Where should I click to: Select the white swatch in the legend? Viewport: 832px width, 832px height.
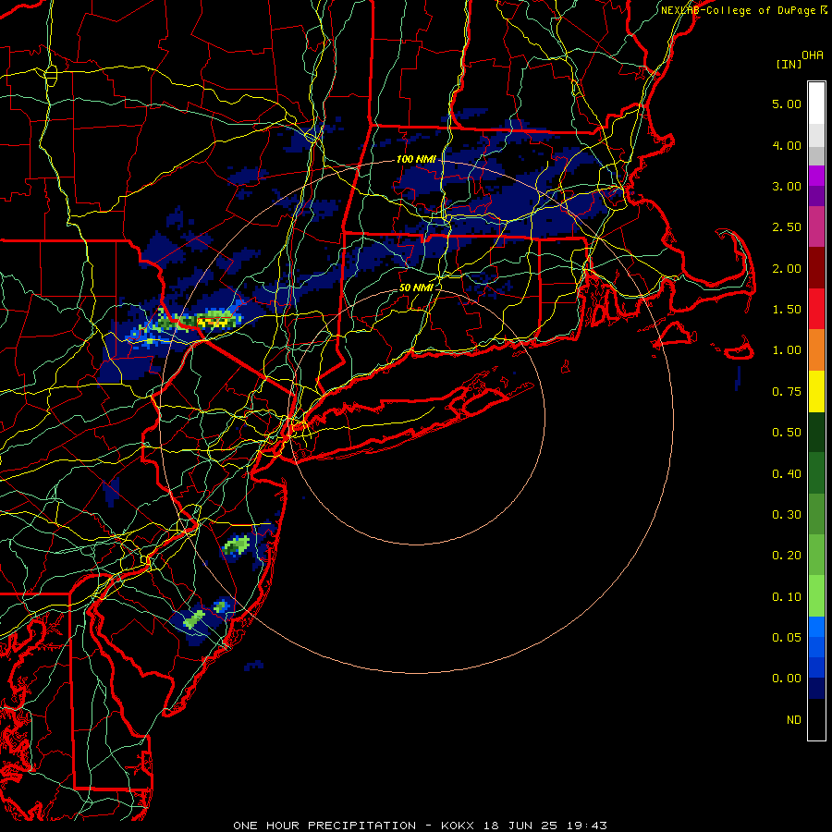[x=816, y=104]
